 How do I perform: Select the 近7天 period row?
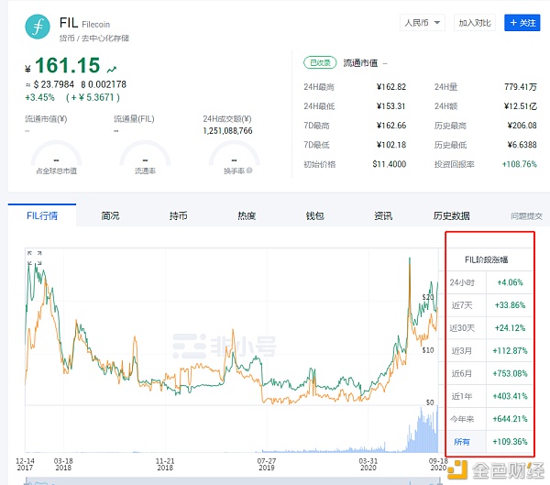490,305
